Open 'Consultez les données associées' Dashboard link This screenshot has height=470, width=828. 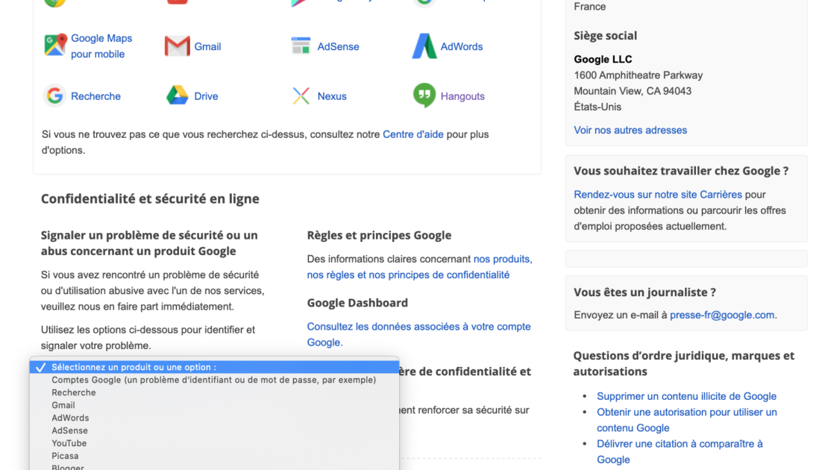point(418,327)
